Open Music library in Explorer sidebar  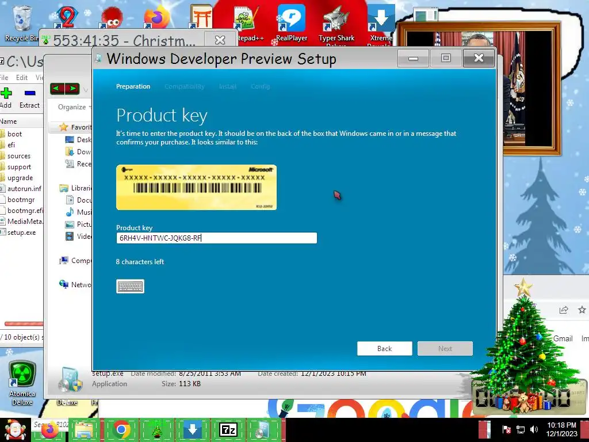(x=79, y=212)
